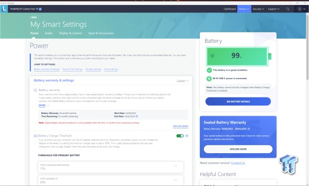Open the Device menu in the top bar
The height and width of the screenshot is (186, 309).
(x=244, y=9)
